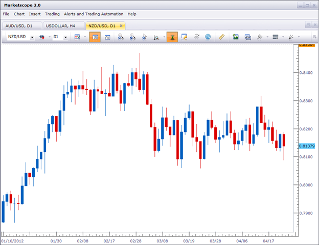Click the toolbar overflow icon at far right
The height and width of the screenshot is (245, 319).
coord(314,37)
